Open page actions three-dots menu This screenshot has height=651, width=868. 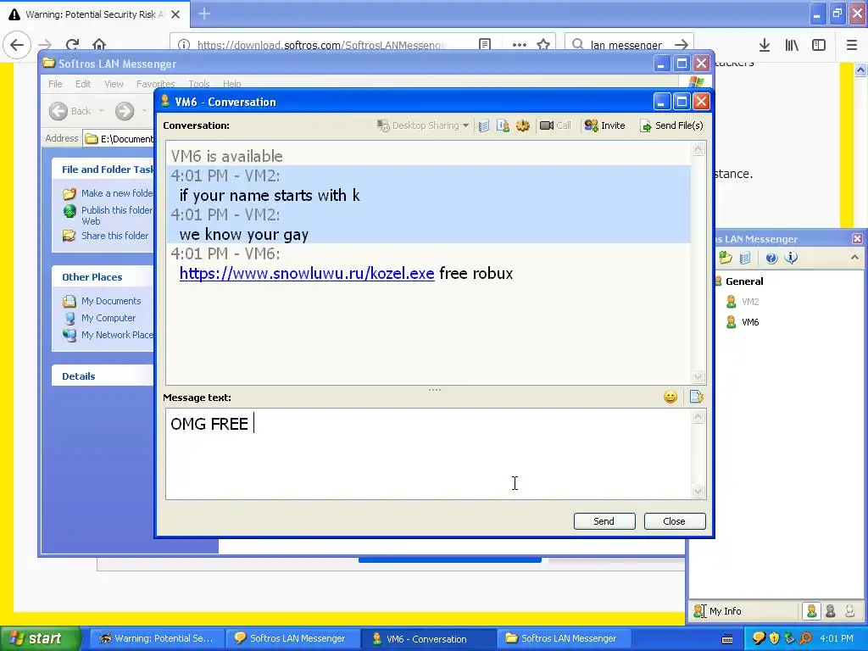[520, 45]
